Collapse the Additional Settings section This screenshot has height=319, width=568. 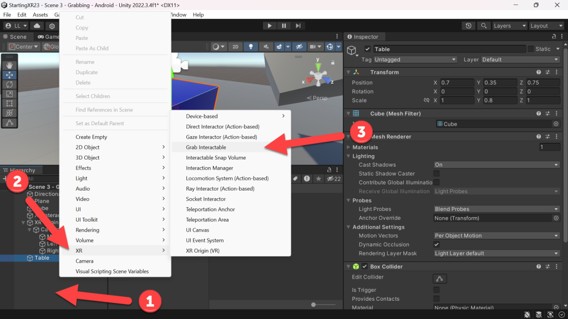tap(348, 227)
